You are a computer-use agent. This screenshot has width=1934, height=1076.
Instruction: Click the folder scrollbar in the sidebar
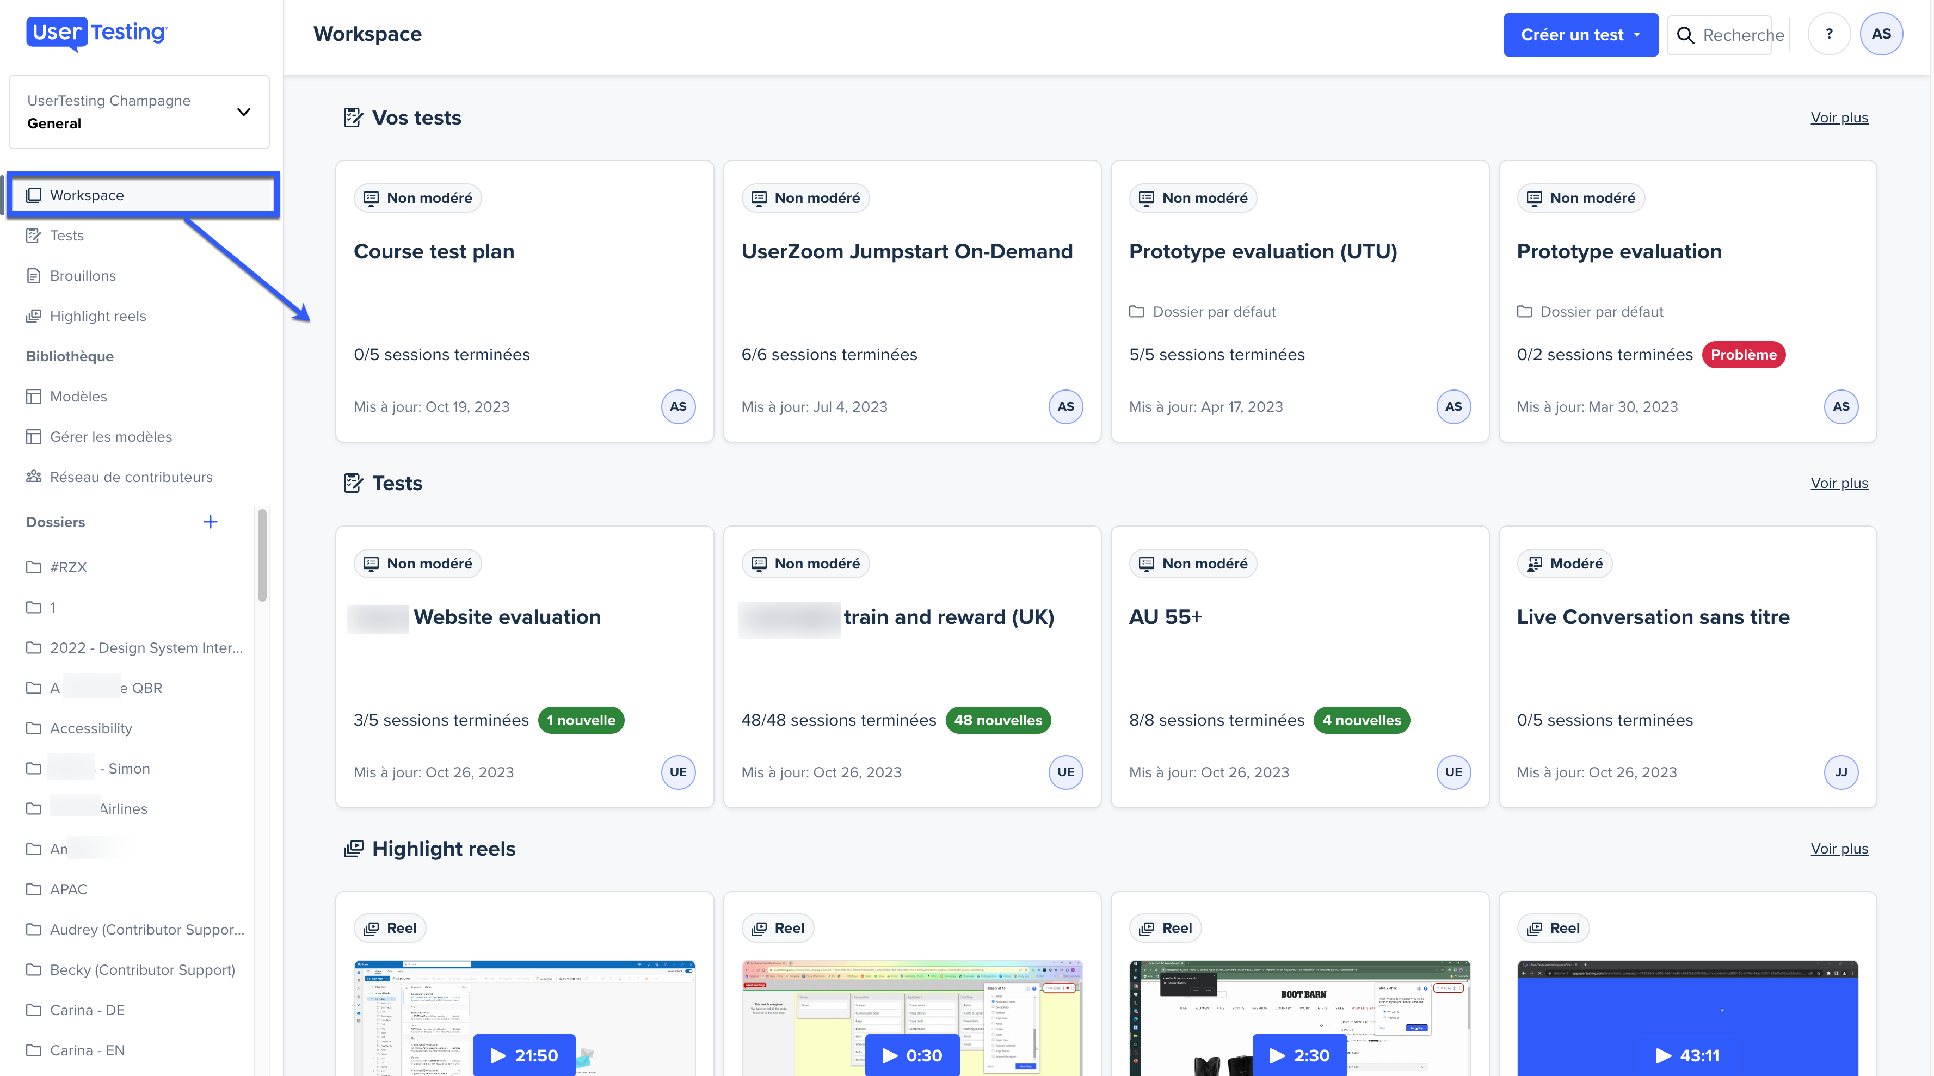point(262,555)
